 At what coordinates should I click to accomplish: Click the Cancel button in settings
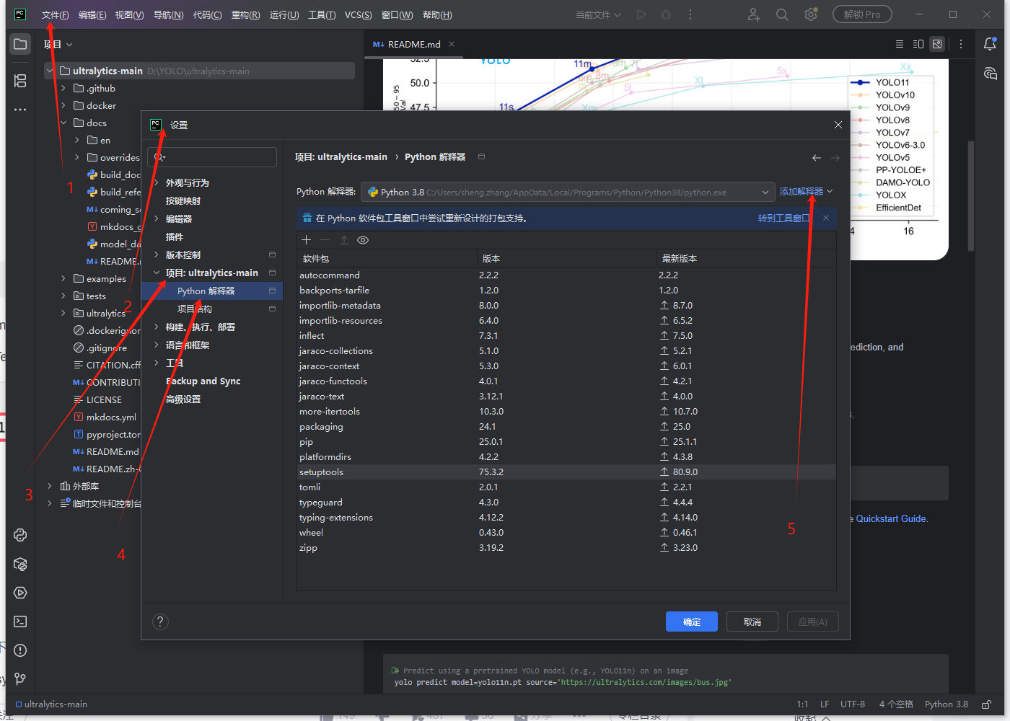coord(752,622)
